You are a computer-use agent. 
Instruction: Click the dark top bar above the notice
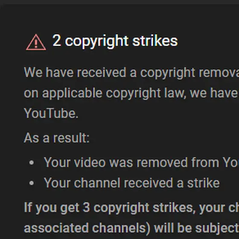(119, 2)
